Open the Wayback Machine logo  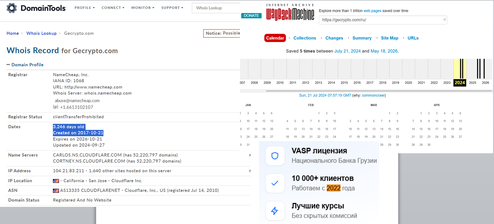(x=290, y=12)
